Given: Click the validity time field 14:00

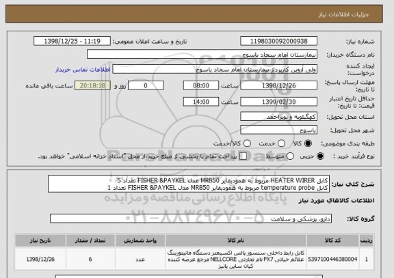Looking at the screenshot, I should 201,102.
